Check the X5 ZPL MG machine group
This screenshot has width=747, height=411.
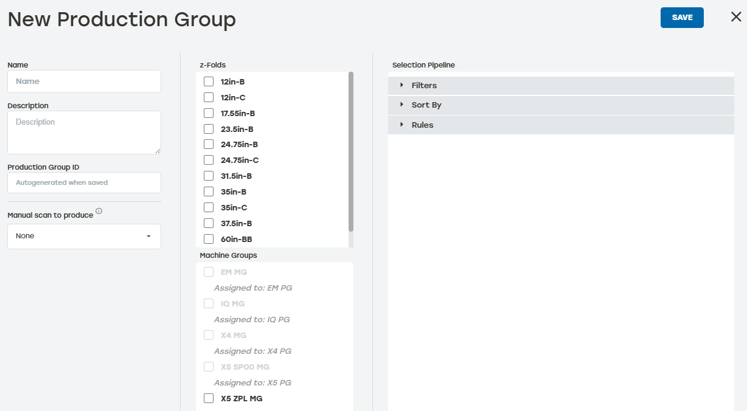pos(209,398)
